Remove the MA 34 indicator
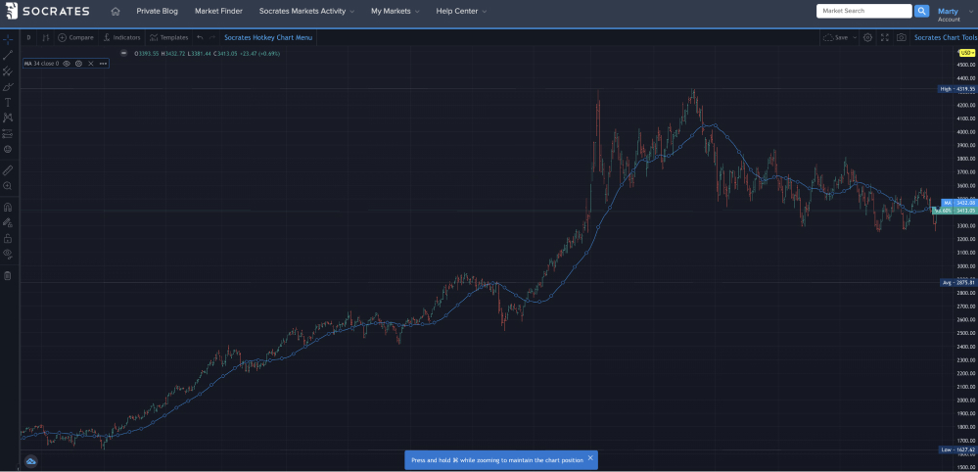The height and width of the screenshot is (472, 978). point(90,64)
